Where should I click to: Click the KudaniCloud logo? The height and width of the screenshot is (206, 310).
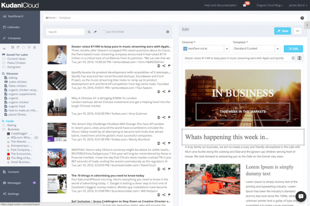click(x=20, y=5)
